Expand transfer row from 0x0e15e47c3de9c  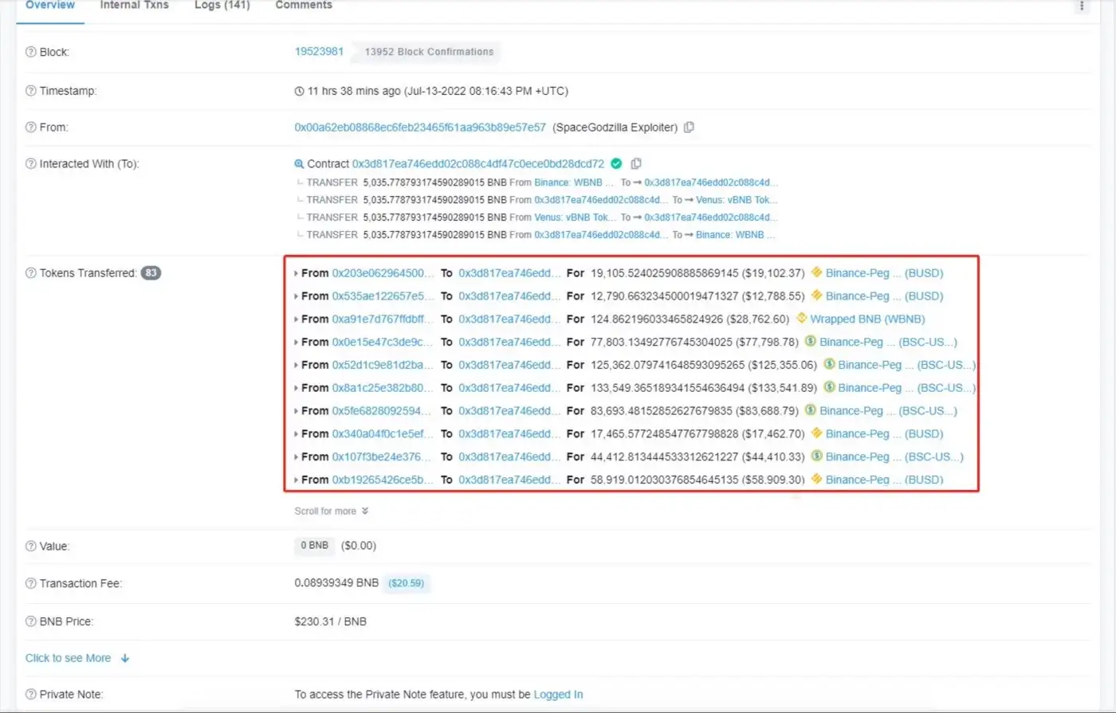coord(297,343)
